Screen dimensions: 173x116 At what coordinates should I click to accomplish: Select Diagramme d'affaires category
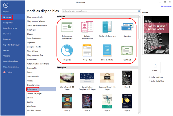pyautogui.click(x=36, y=21)
